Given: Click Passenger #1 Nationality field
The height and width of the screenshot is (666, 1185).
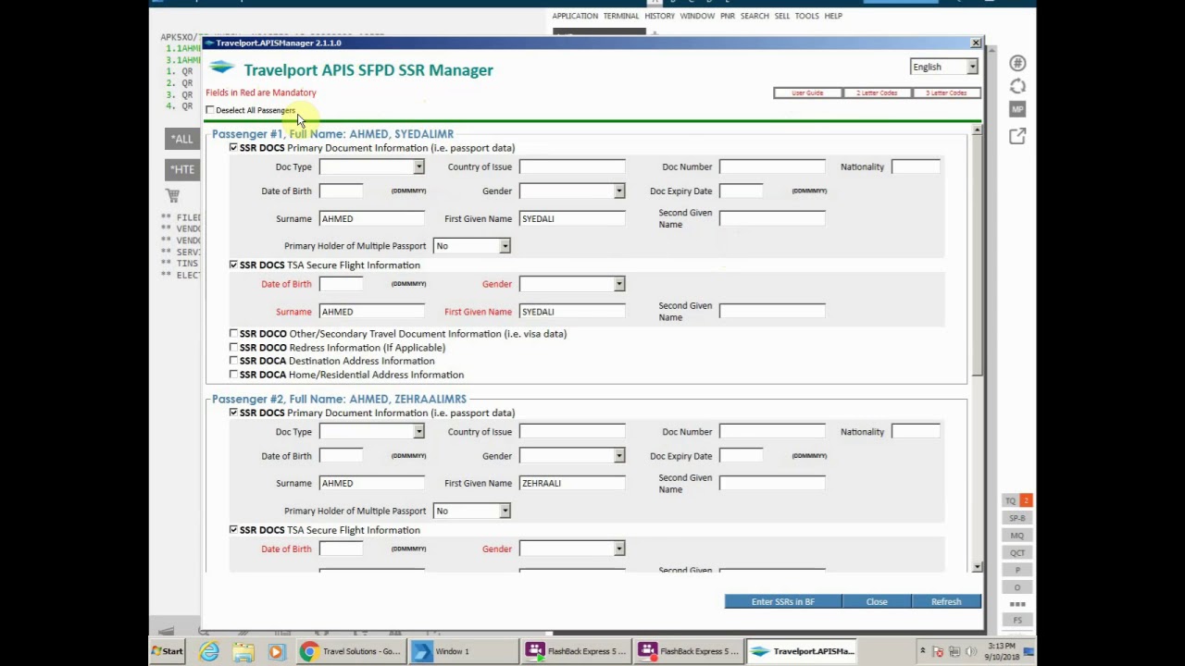Looking at the screenshot, I should (x=916, y=166).
